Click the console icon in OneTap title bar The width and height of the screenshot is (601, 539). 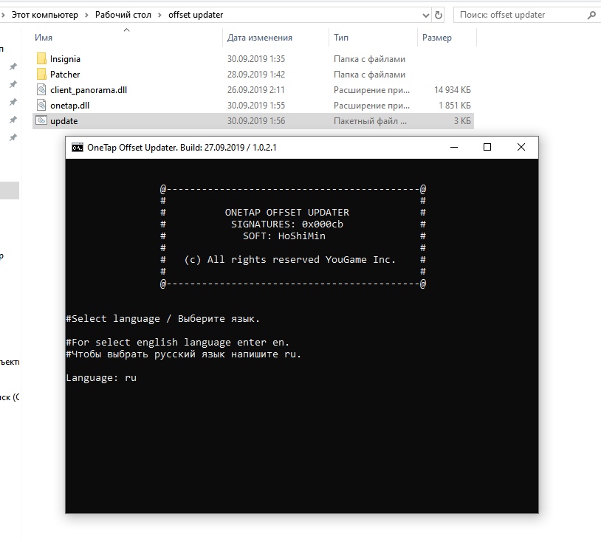[77, 148]
